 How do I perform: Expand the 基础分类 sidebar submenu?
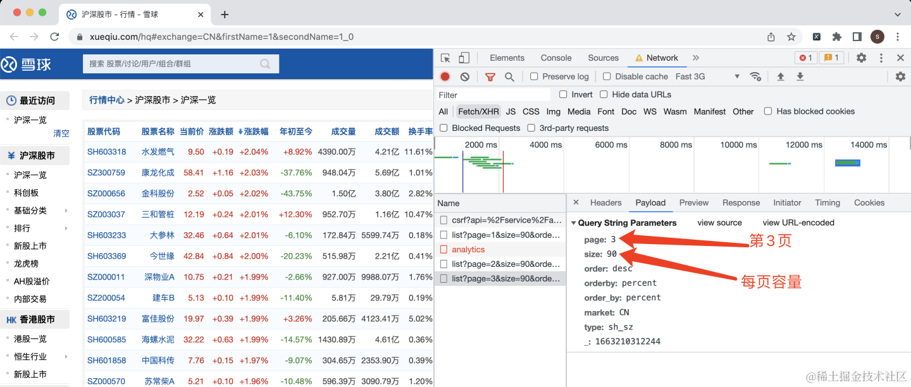click(x=66, y=211)
